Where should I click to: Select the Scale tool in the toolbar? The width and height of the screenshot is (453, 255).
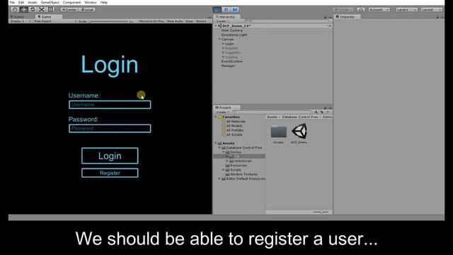42,9
